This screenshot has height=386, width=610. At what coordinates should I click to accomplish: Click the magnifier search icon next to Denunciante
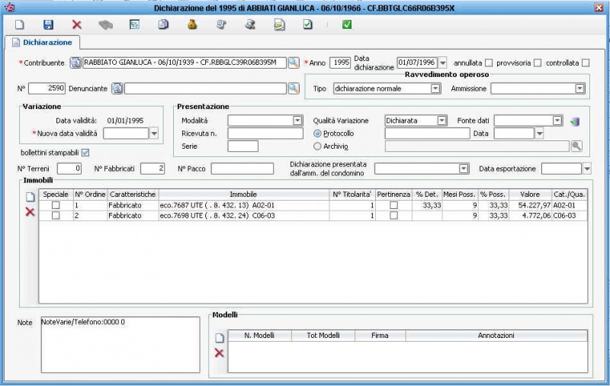click(x=294, y=88)
